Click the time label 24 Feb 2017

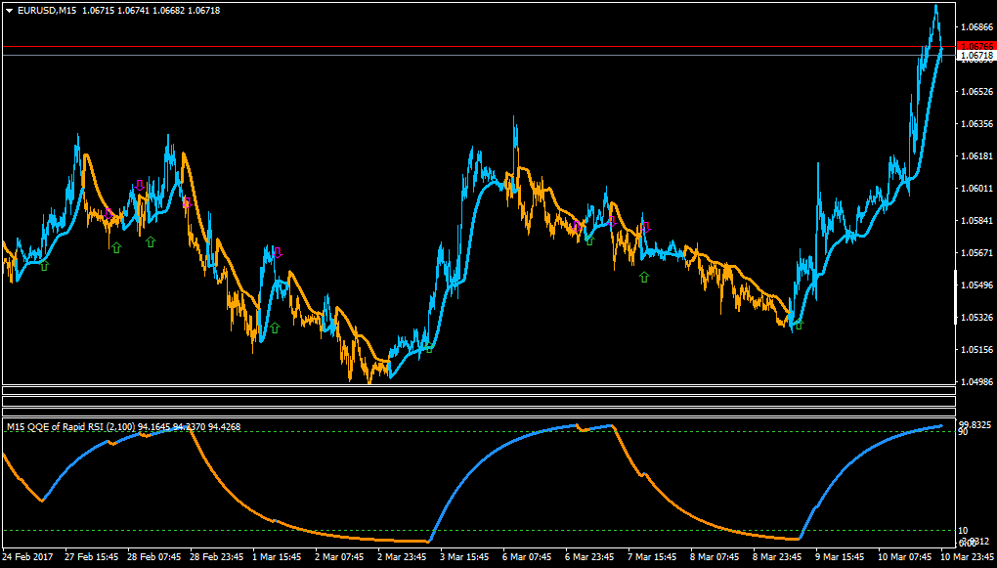pyautogui.click(x=28, y=557)
